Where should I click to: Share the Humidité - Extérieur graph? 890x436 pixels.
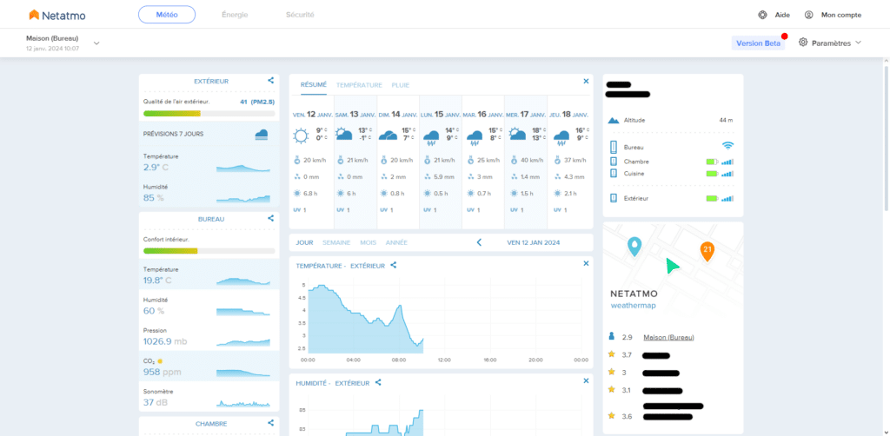pyautogui.click(x=378, y=383)
